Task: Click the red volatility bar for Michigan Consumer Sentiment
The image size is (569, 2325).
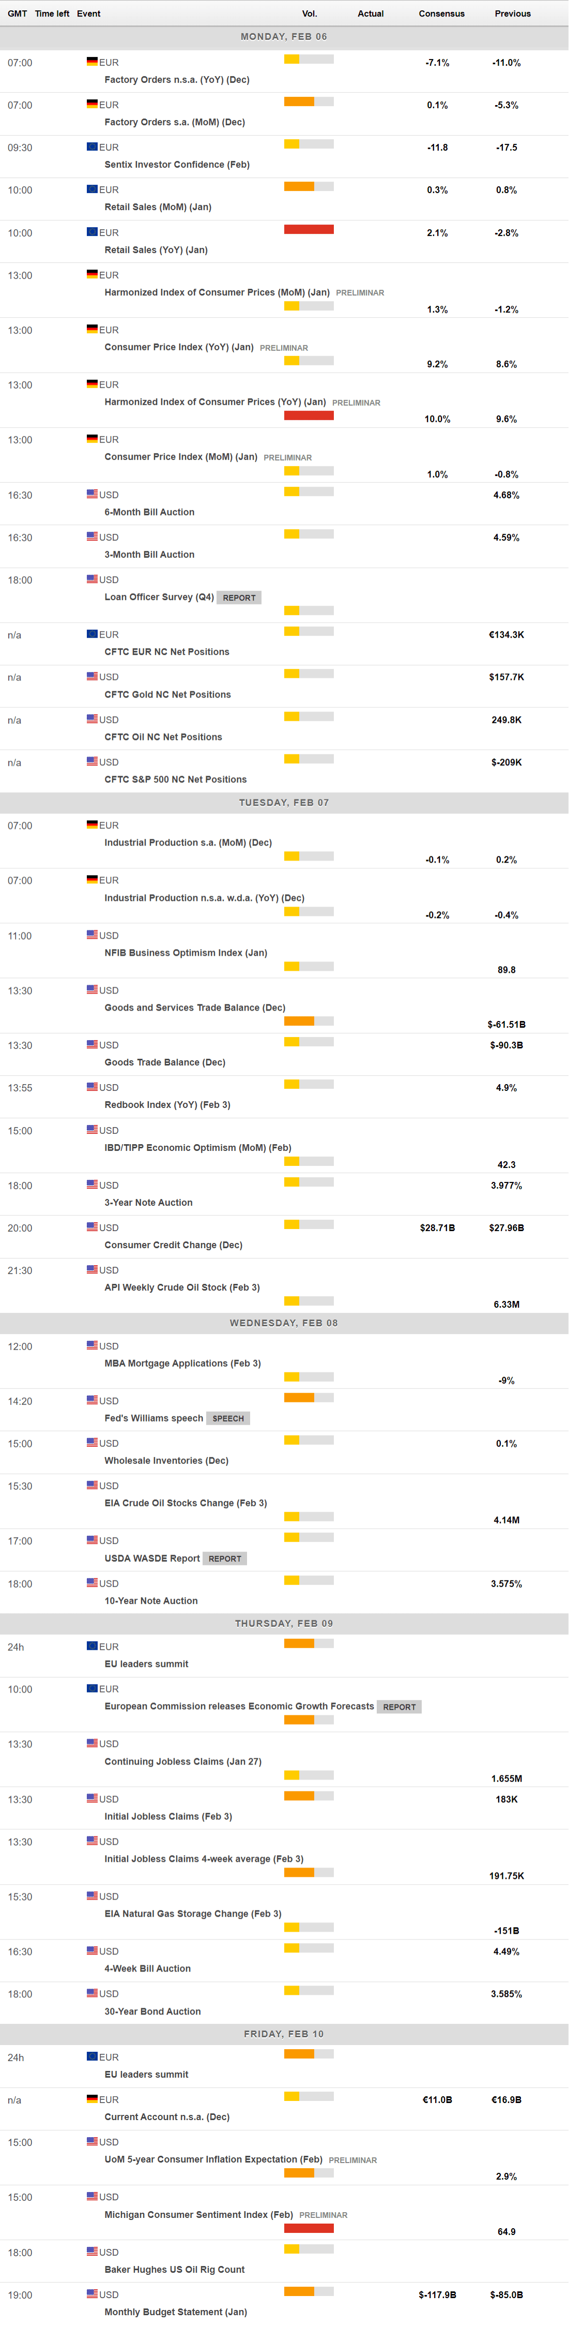Action: click(x=309, y=2228)
